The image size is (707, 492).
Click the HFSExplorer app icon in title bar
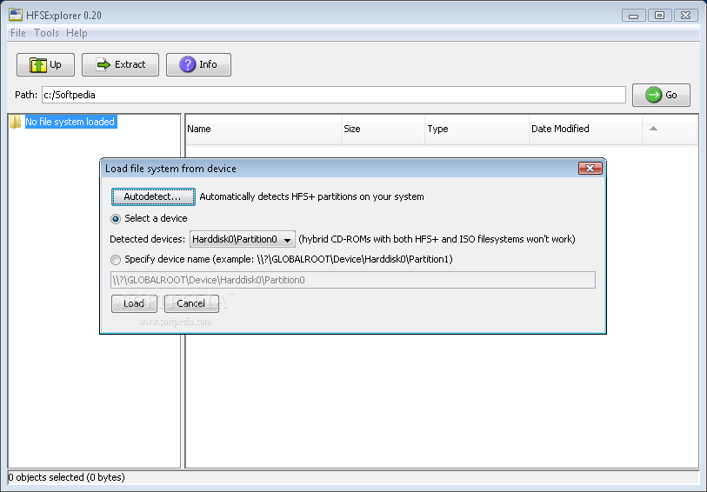pyautogui.click(x=16, y=15)
